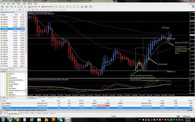Screen dimensions: 195x122
Task: Switch to the Tick Chart tab
Action: pos(12,69)
